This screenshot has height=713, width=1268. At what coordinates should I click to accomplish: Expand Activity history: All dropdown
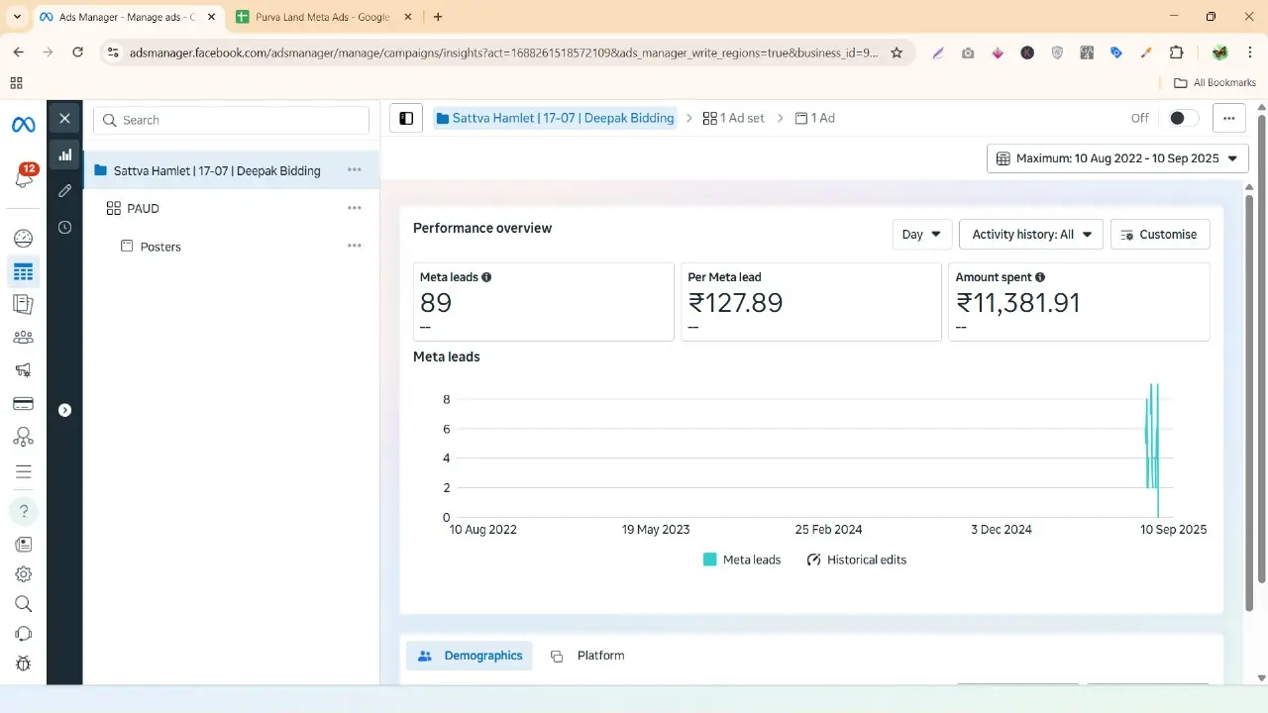[1030, 235]
